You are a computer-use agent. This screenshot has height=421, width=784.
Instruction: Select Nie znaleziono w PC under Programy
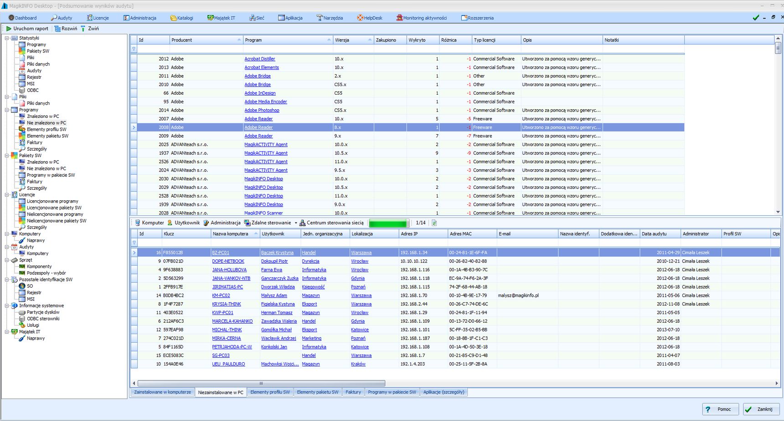click(46, 123)
